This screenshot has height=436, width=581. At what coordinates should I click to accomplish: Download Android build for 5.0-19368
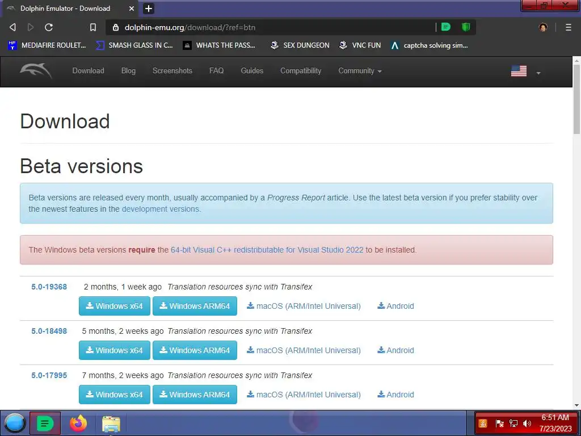[x=395, y=306]
